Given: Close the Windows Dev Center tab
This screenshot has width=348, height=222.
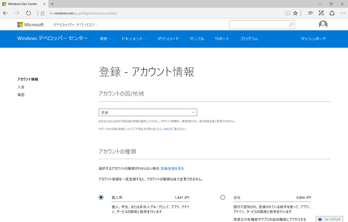Looking at the screenshot, I should click(x=44, y=4).
